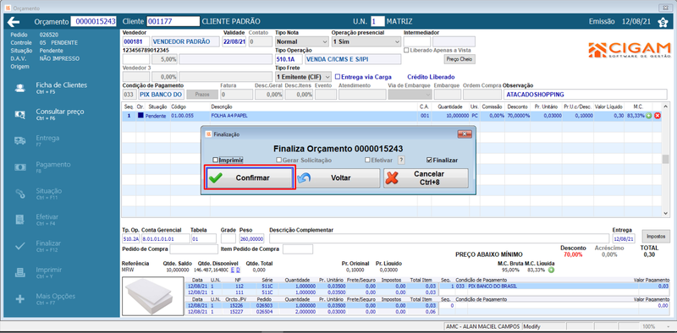The width and height of the screenshot is (677, 333).
Task: Click the Mais Opções plus icon
Action: [x=19, y=299]
